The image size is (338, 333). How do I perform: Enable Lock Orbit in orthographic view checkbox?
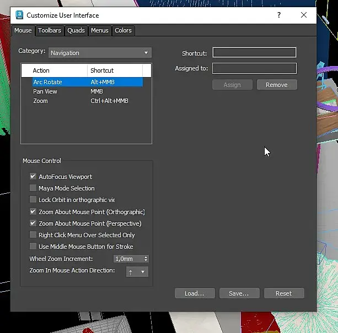[x=33, y=199]
